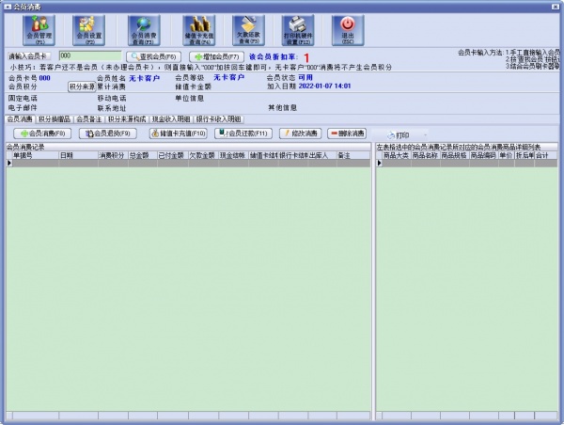Screen dimensions: 564x425
Task: Click 储值卡充值 (F10) button
Action: 176,134
